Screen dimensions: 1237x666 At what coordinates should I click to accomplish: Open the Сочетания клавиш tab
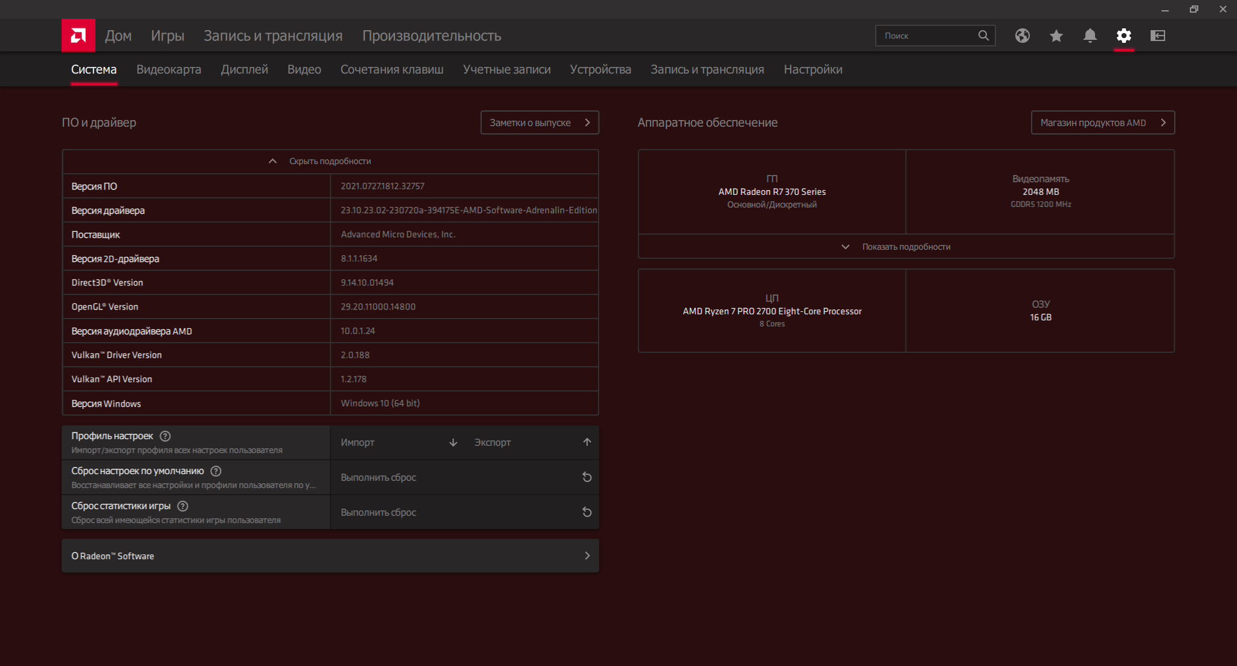(x=391, y=69)
